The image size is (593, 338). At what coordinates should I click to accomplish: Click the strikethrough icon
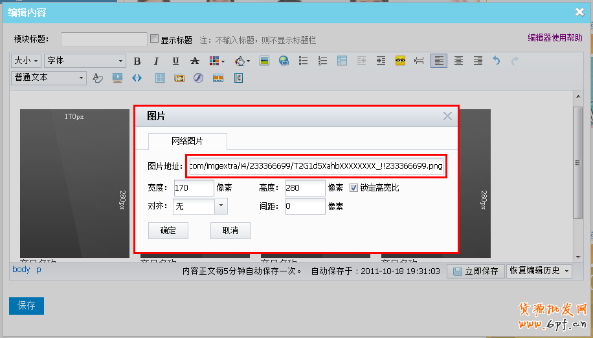pyautogui.click(x=194, y=61)
